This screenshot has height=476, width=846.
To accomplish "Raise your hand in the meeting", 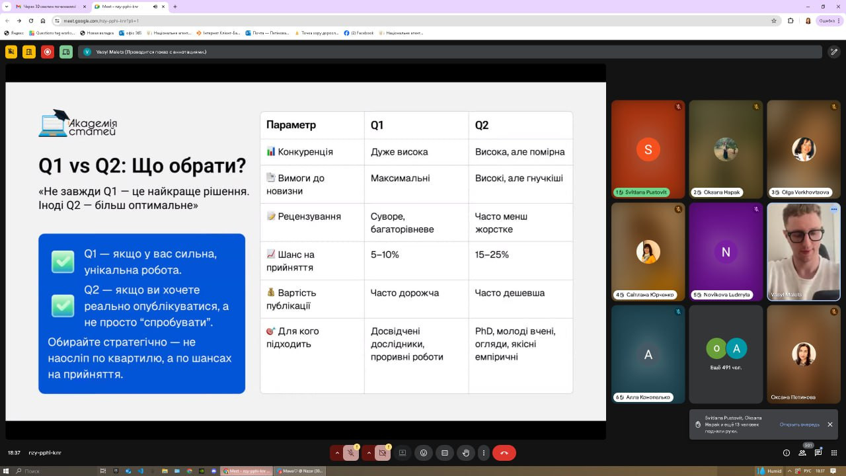I will tap(466, 453).
